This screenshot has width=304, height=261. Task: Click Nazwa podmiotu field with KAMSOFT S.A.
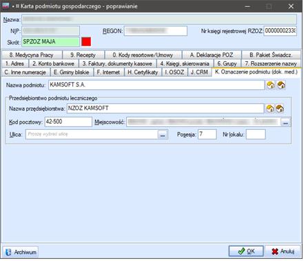tap(156, 85)
